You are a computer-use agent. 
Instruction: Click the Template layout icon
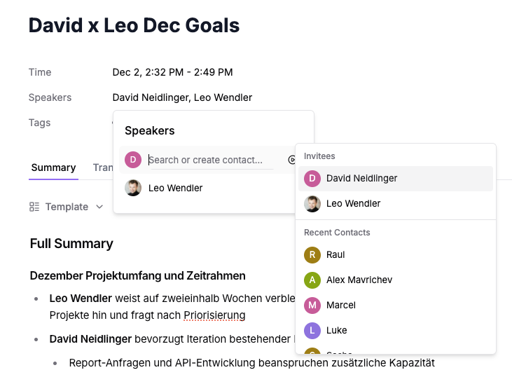(x=34, y=207)
